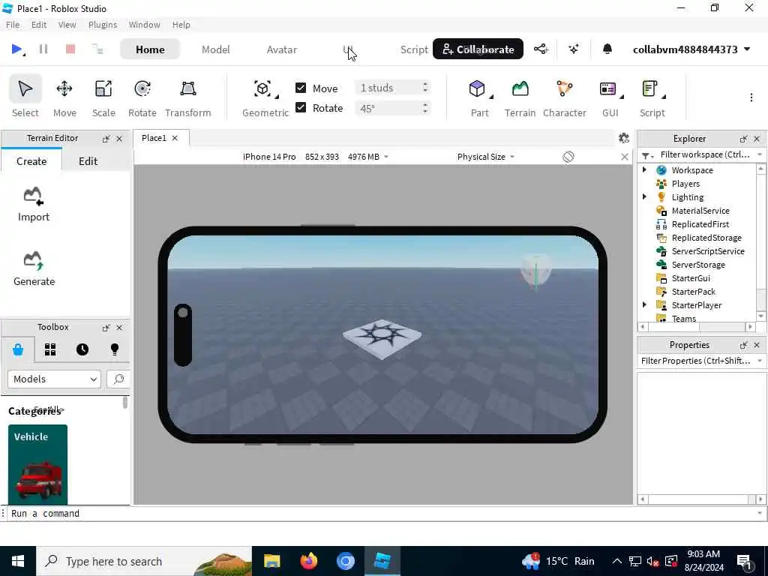
Task: Select ServerScriptService in Explorer
Action: pos(708,250)
